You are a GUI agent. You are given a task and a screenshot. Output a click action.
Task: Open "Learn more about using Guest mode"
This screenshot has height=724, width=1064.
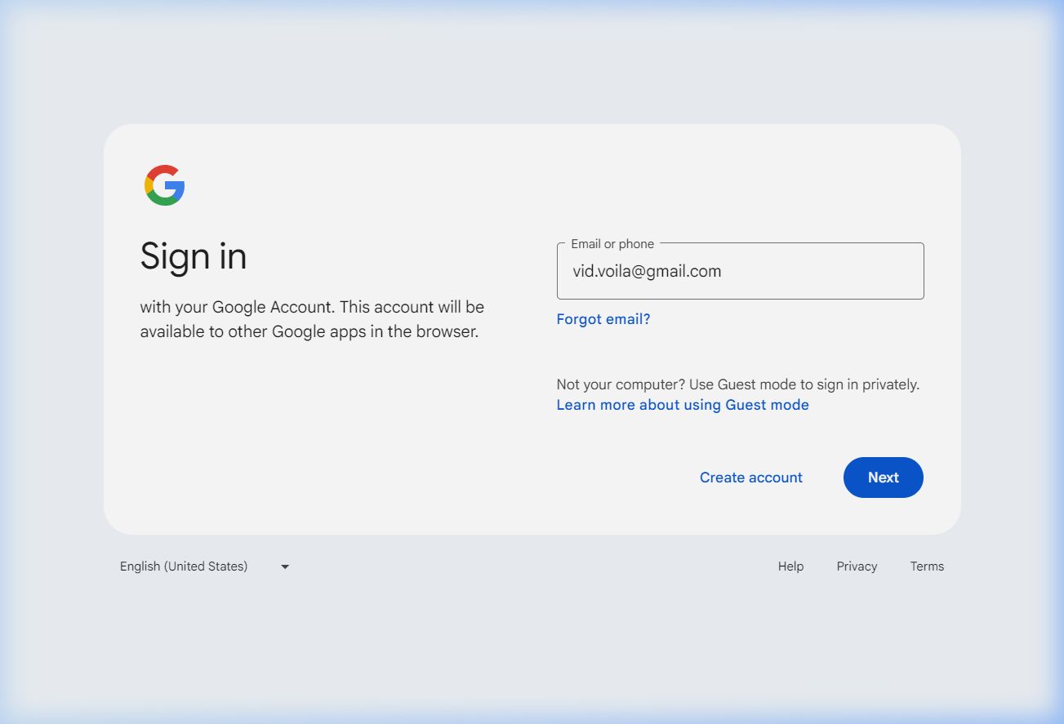682,405
